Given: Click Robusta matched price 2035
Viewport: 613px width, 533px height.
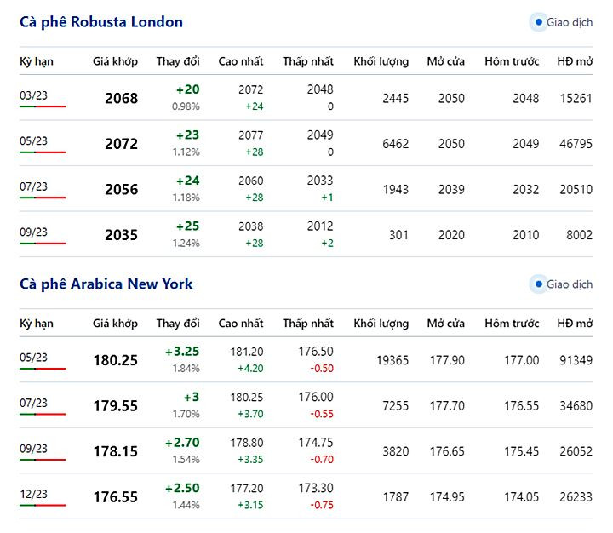Looking at the screenshot, I should pos(122,235).
